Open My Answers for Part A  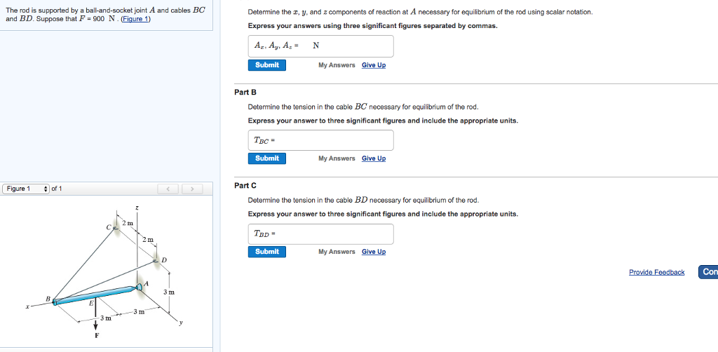[337, 65]
